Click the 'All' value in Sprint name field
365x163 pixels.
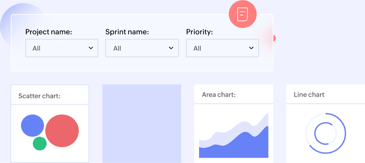coord(117,48)
